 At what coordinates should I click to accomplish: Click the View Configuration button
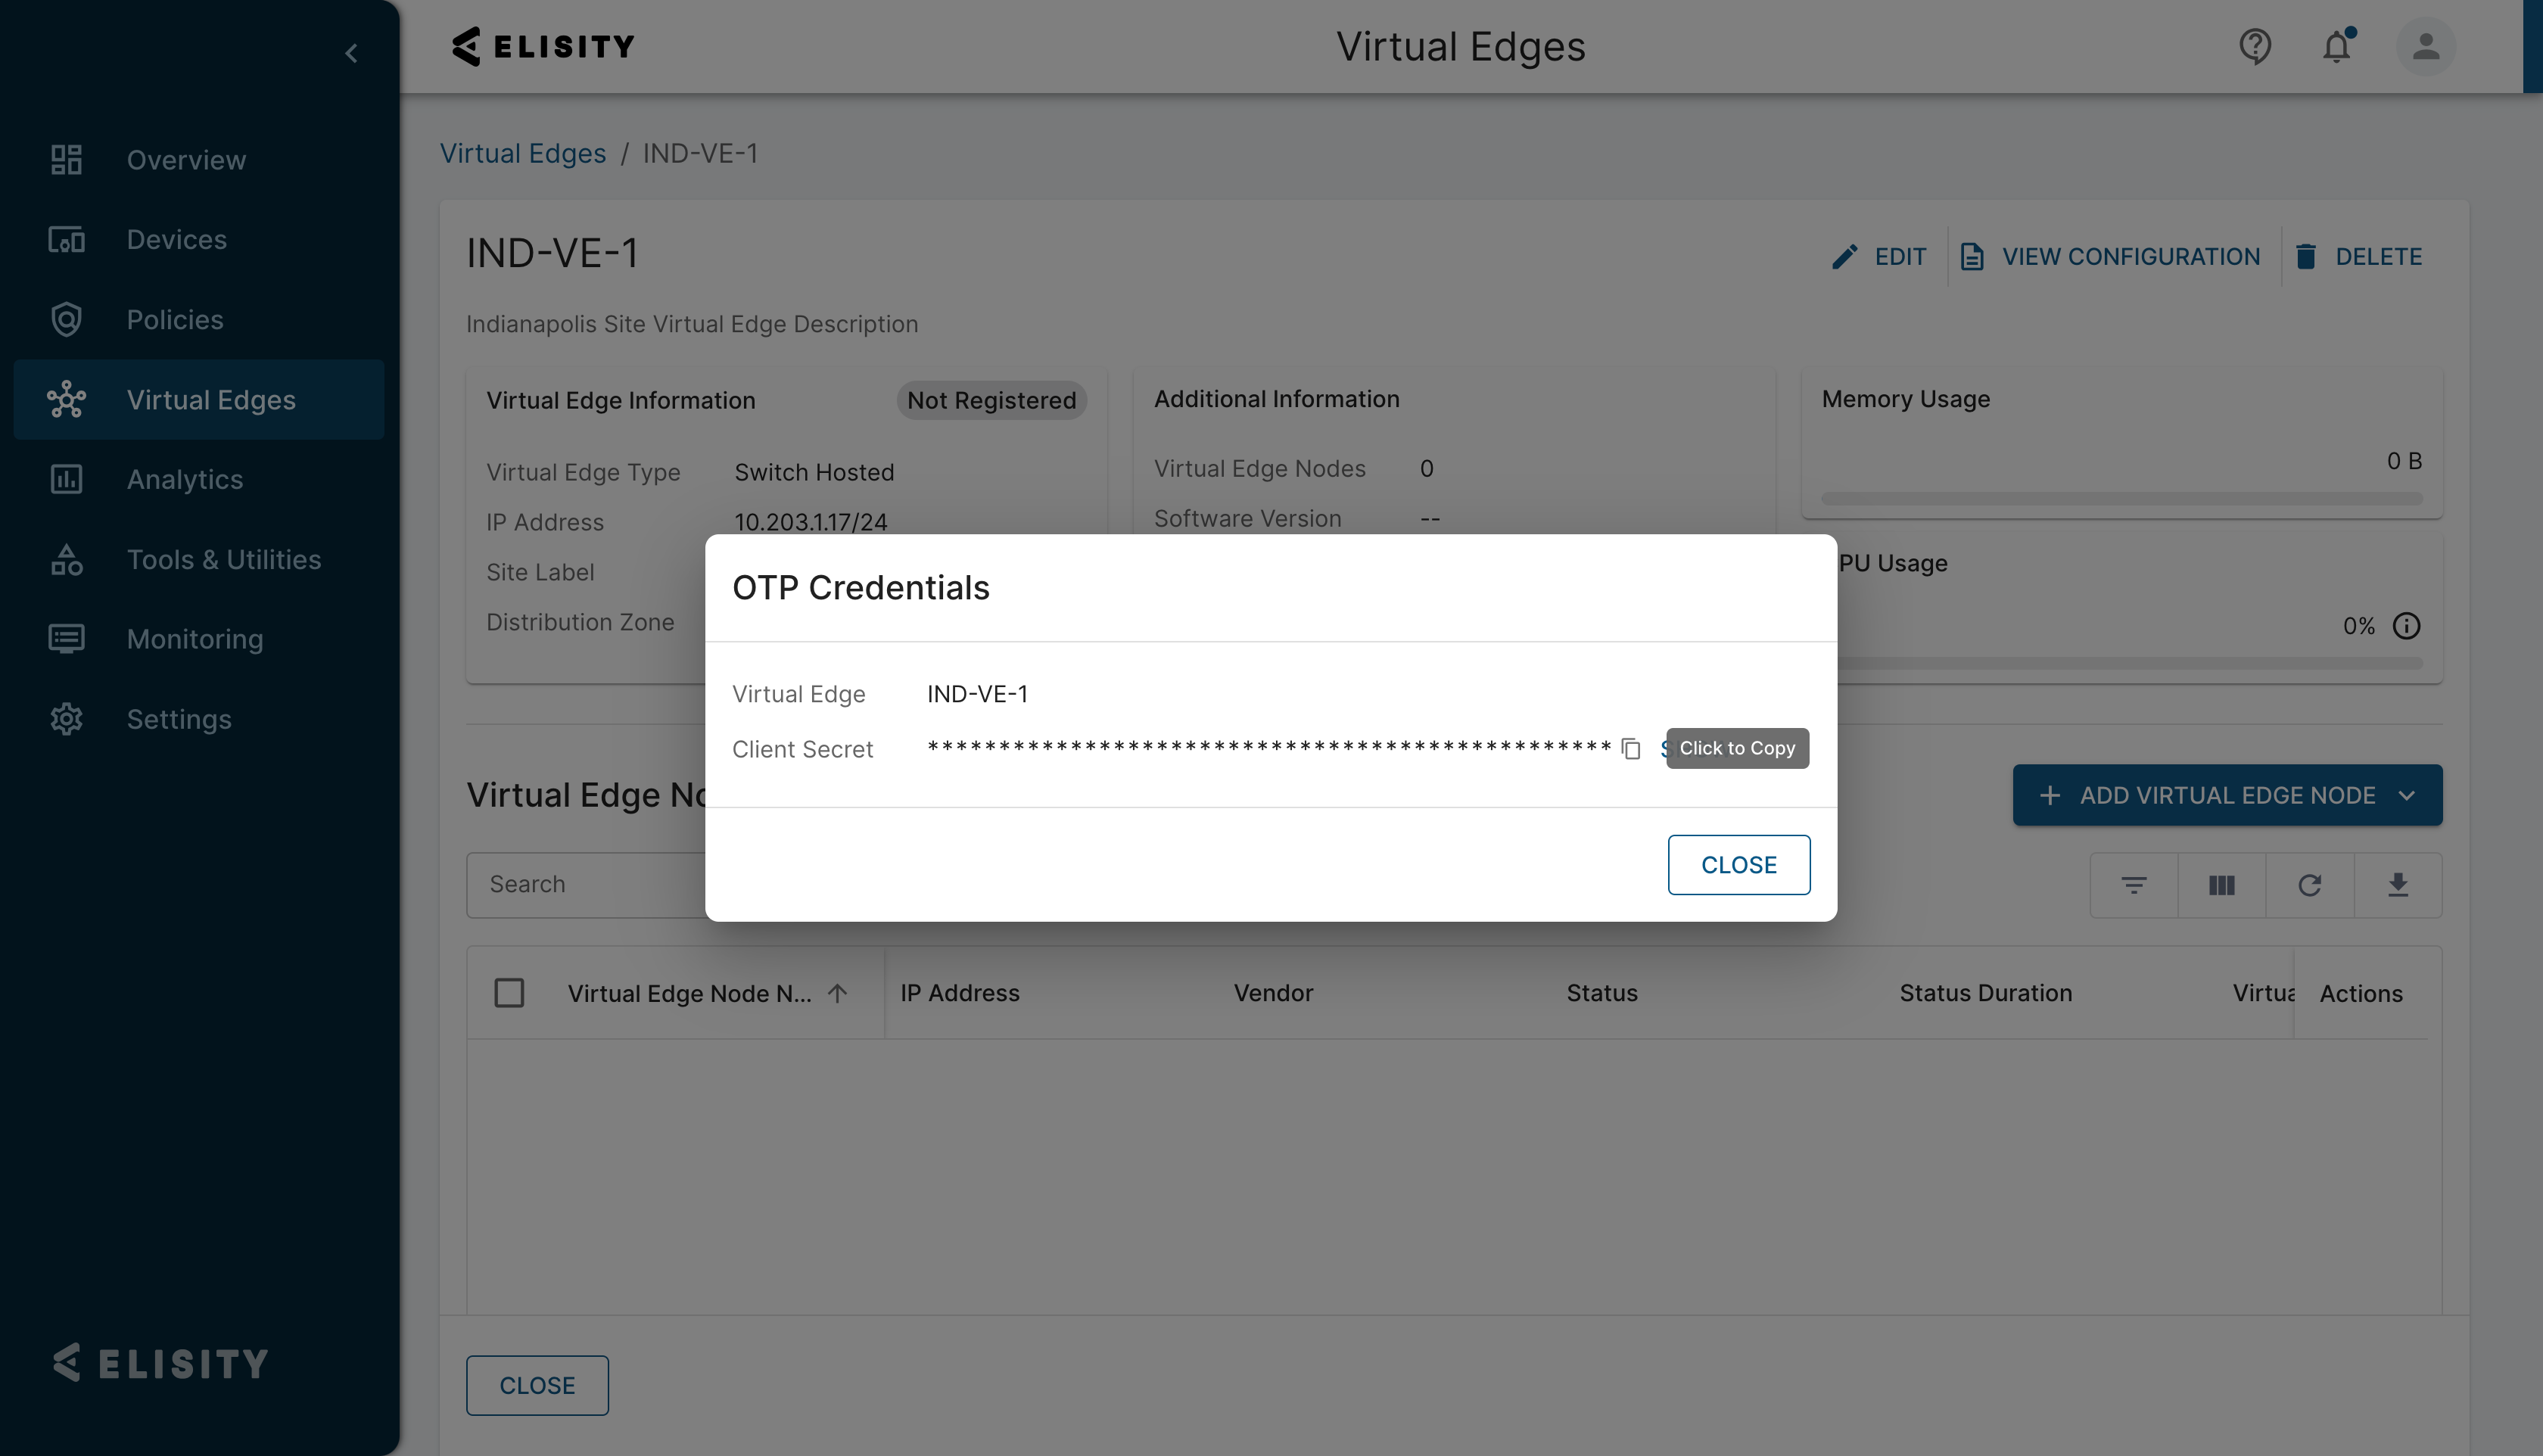[2110, 257]
